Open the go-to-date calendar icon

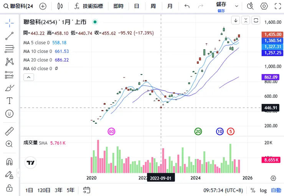point(86,190)
